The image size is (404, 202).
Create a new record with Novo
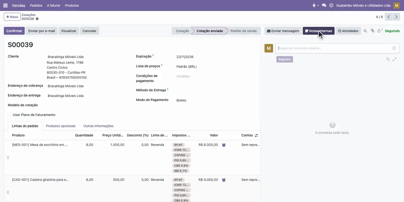coord(12,17)
